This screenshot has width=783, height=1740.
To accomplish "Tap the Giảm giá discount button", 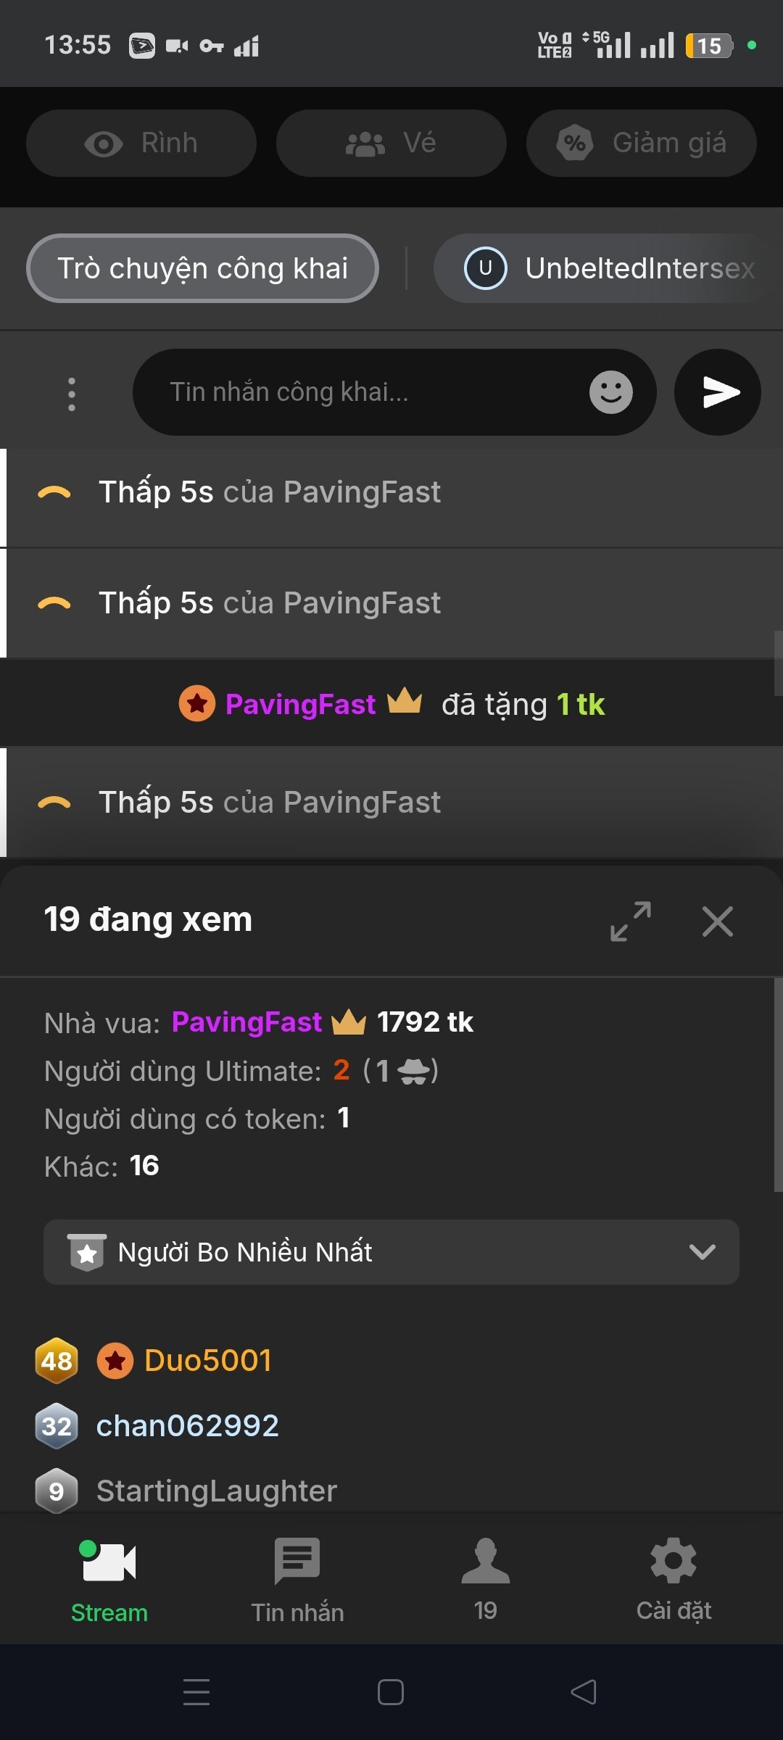I will click(641, 144).
